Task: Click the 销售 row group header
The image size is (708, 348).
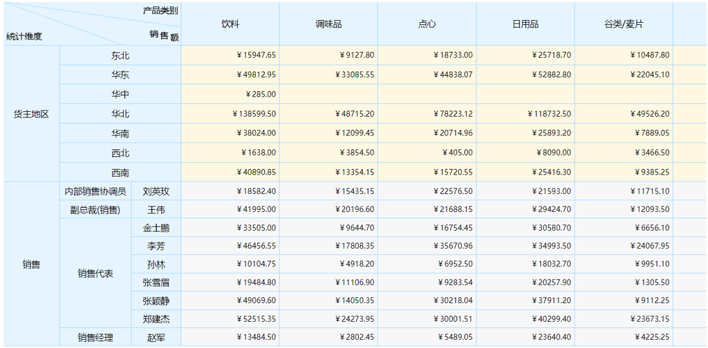Action: [32, 264]
